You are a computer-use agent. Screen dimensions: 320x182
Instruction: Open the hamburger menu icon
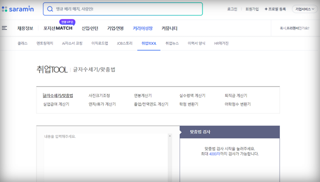click(x=4, y=28)
